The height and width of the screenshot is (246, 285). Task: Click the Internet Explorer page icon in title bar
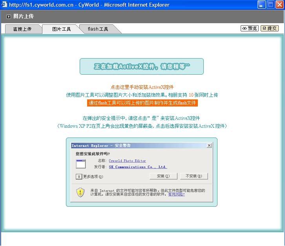tap(4, 4)
